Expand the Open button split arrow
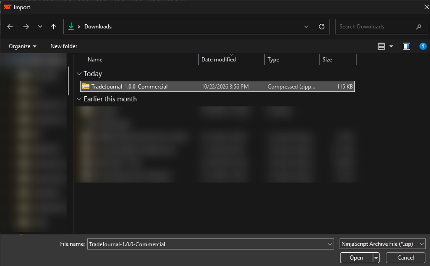Screen dimensions: 430x266 tap(376, 258)
